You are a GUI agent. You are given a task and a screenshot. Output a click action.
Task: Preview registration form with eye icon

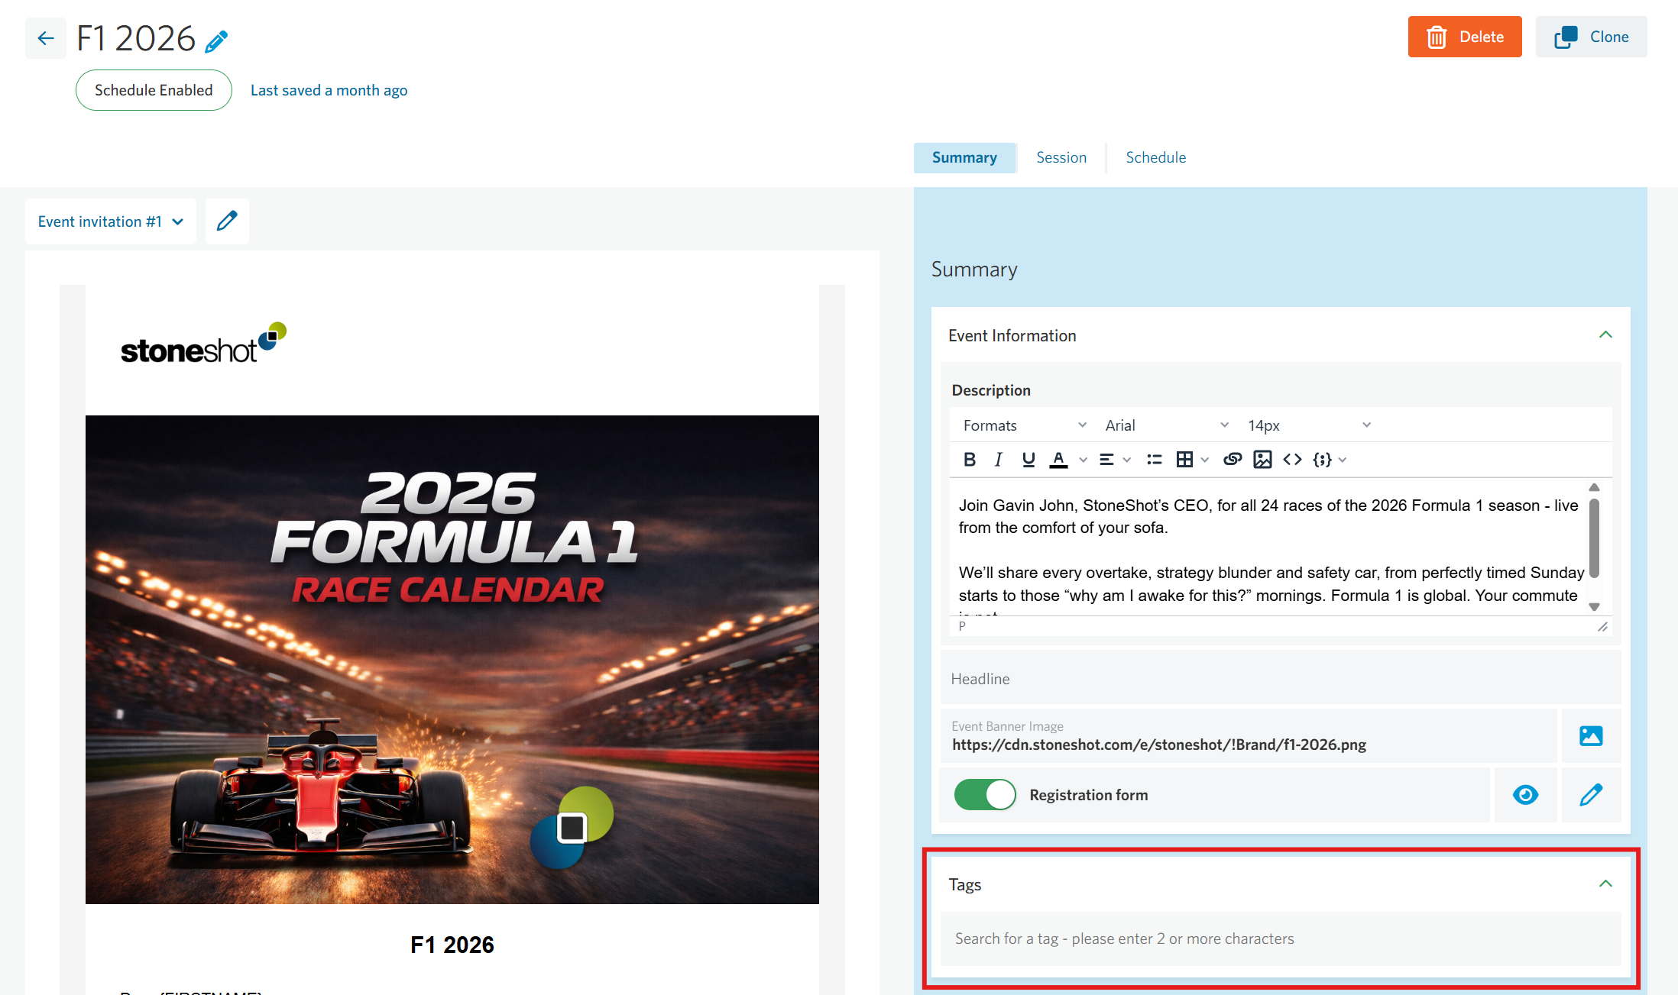pos(1525,795)
